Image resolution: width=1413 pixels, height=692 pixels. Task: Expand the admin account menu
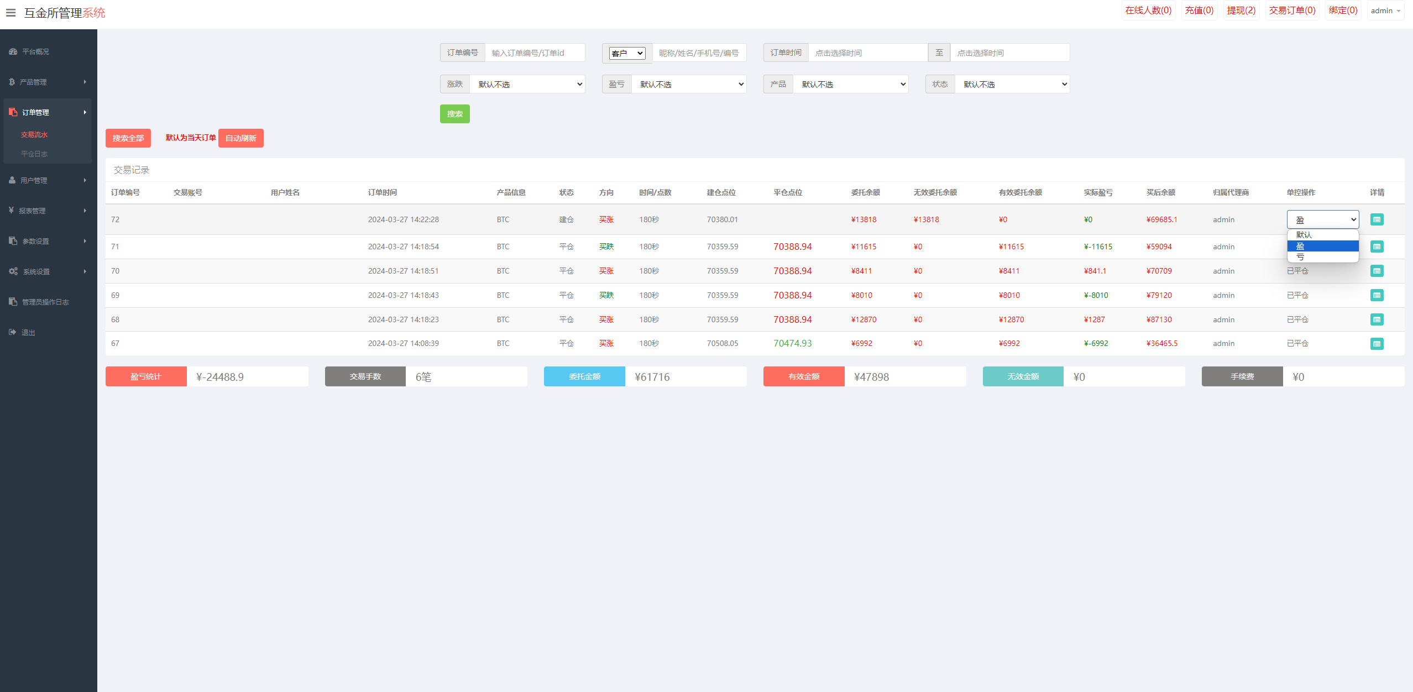(x=1385, y=11)
